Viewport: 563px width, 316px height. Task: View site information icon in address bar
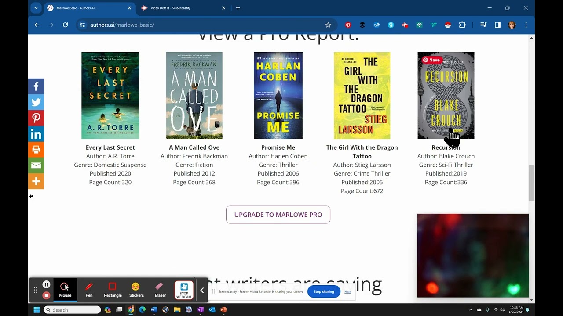tap(82, 25)
